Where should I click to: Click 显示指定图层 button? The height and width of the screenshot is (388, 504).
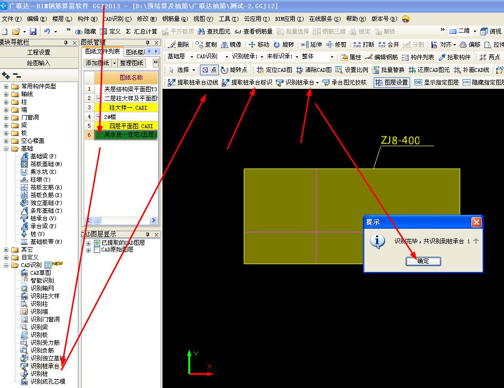click(436, 83)
